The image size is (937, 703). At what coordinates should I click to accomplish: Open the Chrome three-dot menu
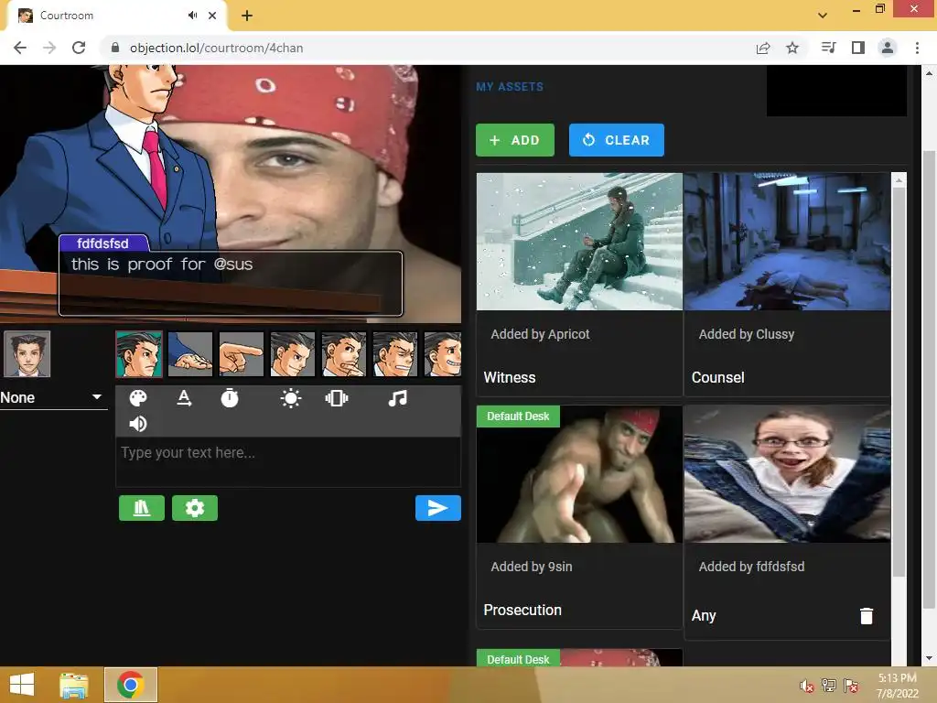point(917,48)
